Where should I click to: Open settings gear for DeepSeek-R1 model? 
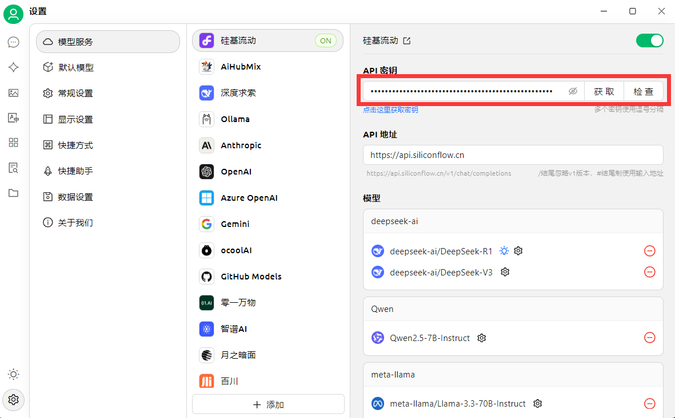click(x=518, y=251)
